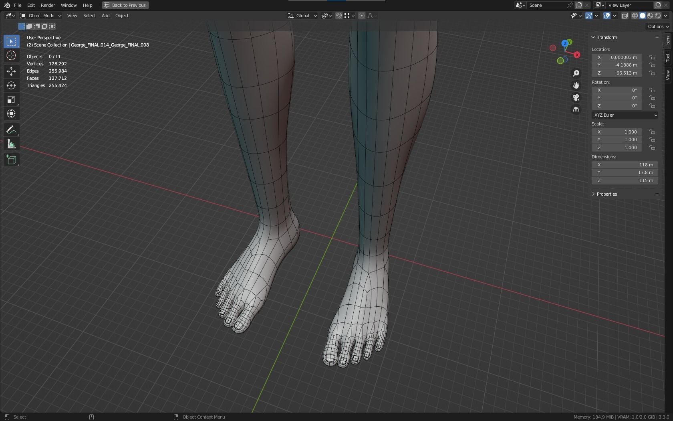The image size is (673, 421).
Task: Open the Window menu
Action: (x=69, y=5)
